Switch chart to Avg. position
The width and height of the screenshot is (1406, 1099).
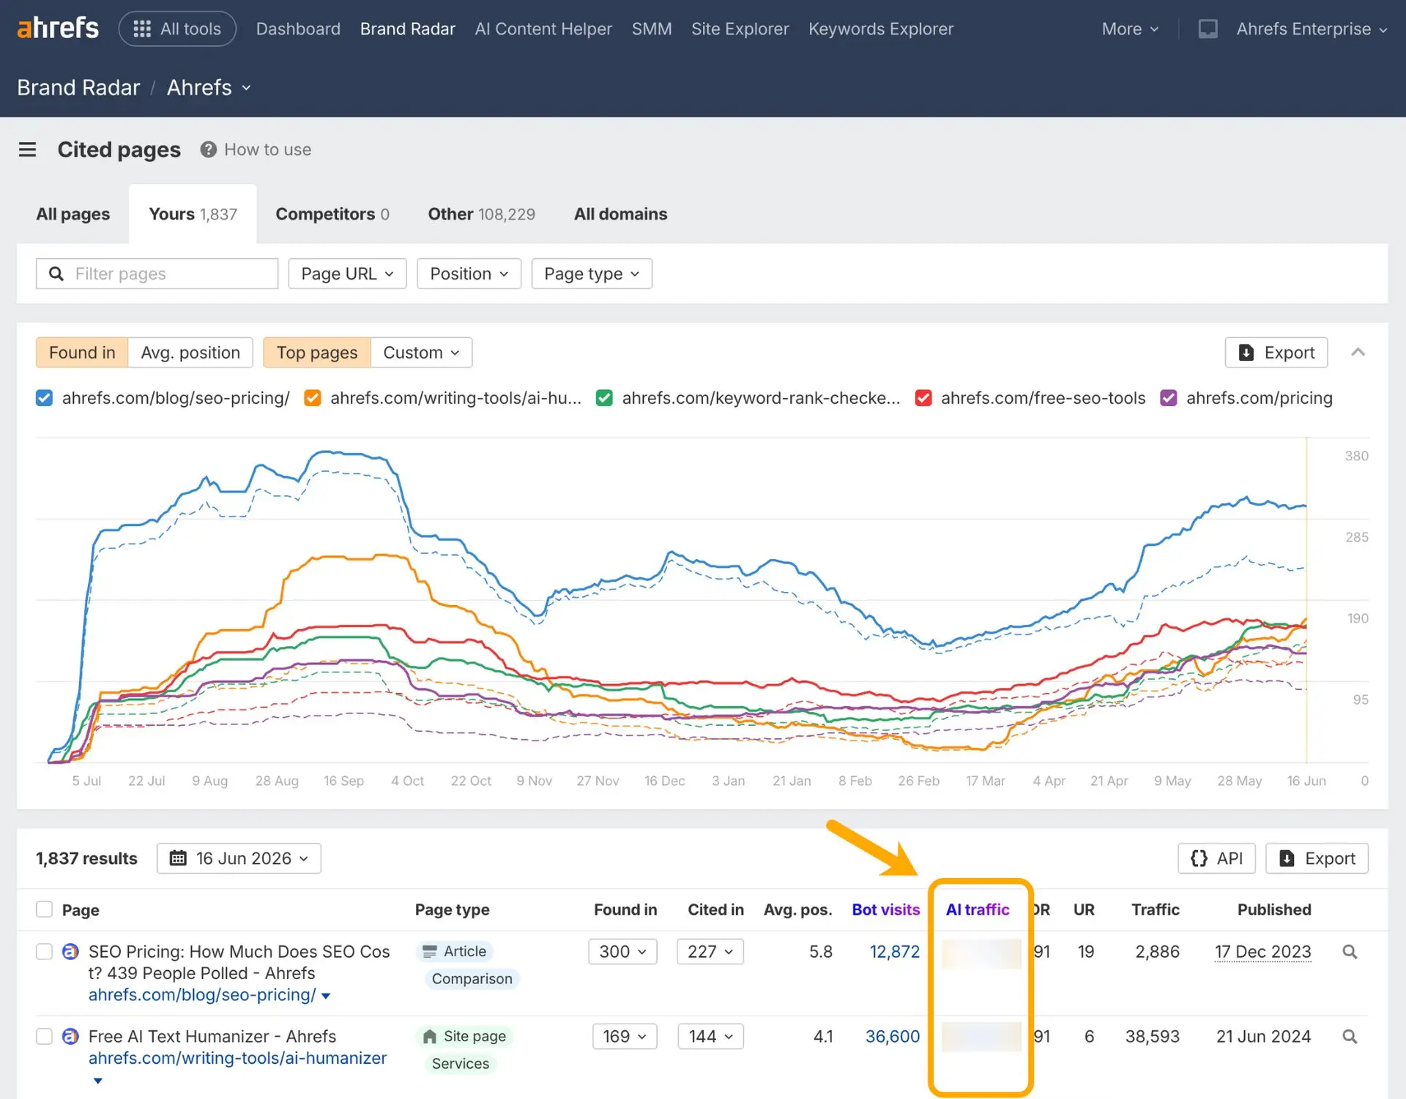190,353
